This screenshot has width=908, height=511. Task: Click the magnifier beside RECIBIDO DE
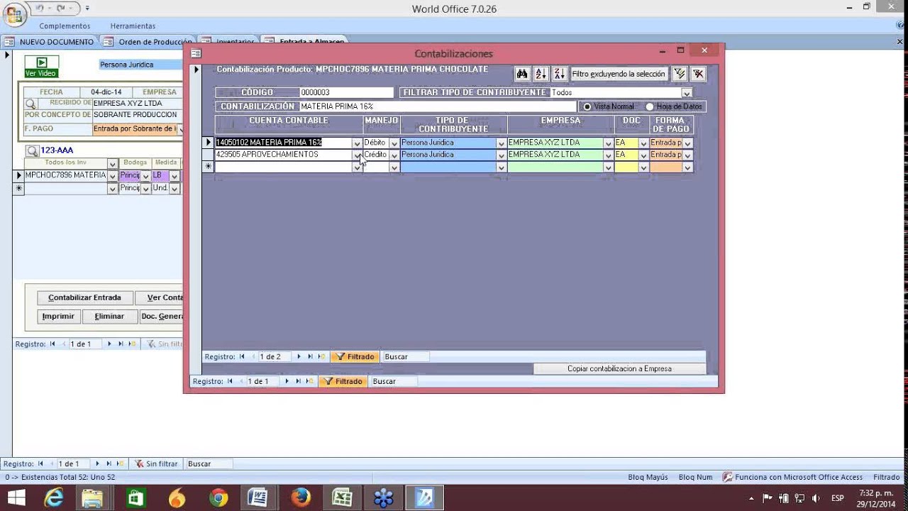click(x=31, y=104)
